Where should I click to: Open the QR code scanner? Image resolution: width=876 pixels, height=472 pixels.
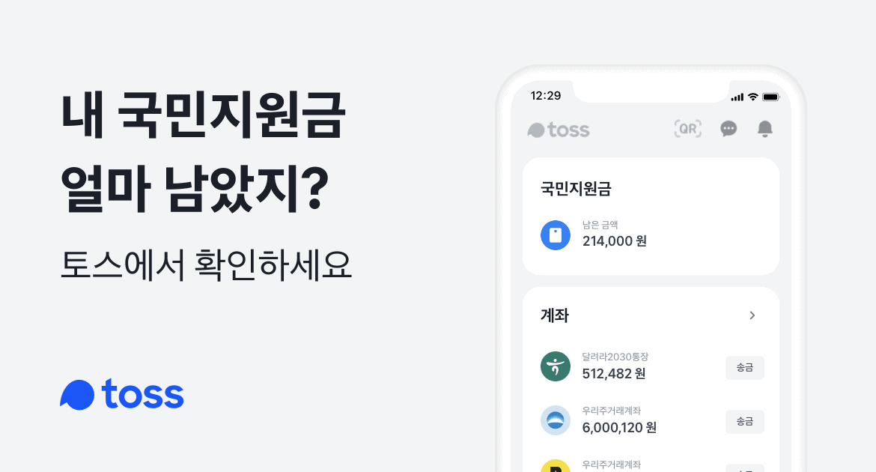(x=687, y=129)
